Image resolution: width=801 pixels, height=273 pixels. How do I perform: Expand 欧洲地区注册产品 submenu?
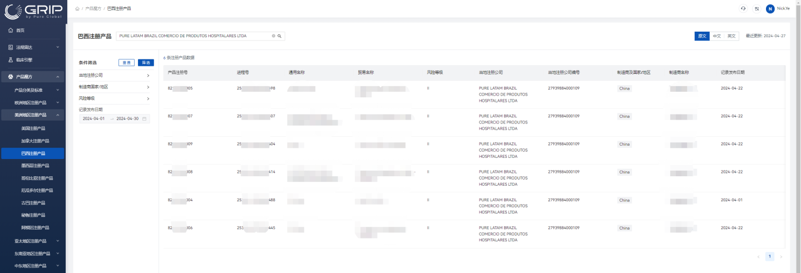[x=58, y=102]
